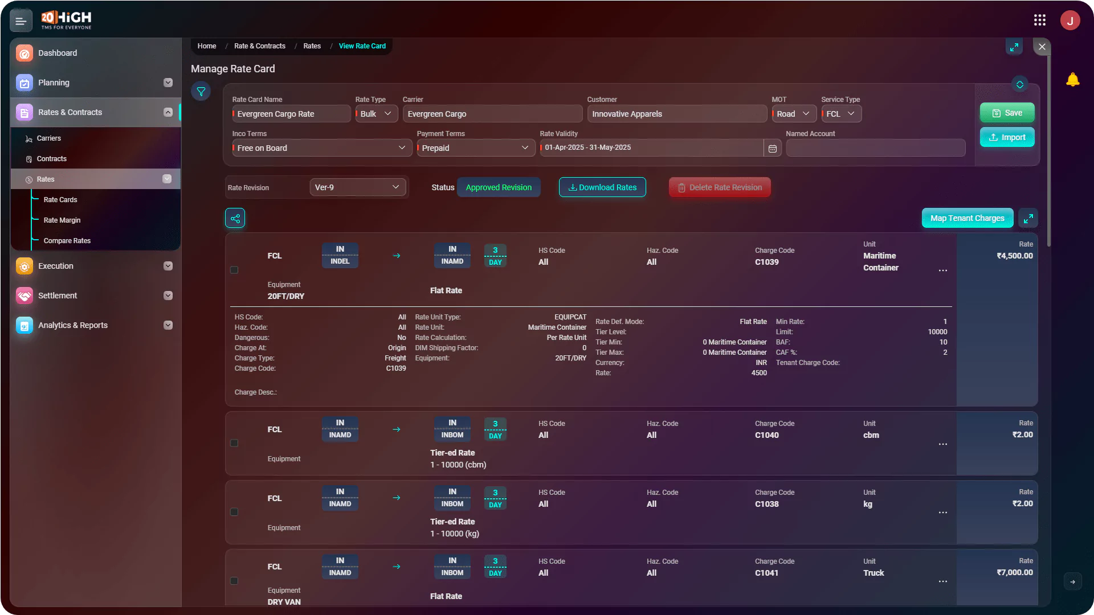Click the Download Rates button
This screenshot has height=615, width=1094.
pyautogui.click(x=602, y=187)
